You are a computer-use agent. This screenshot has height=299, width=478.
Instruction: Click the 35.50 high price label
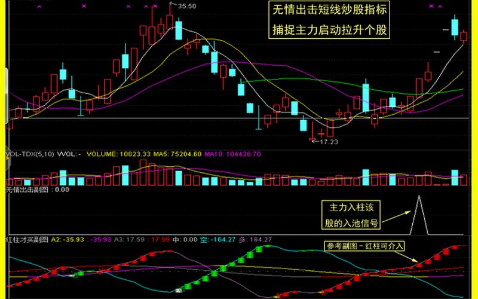point(187,6)
